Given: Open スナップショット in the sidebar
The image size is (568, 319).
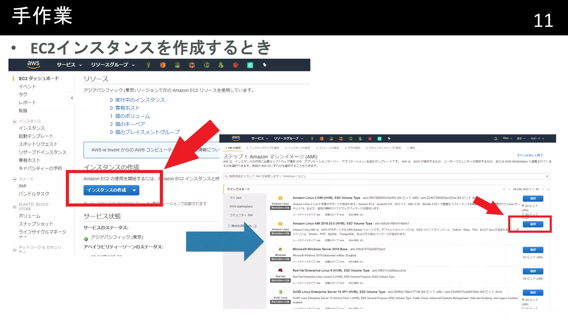Looking at the screenshot, I should click(36, 224).
